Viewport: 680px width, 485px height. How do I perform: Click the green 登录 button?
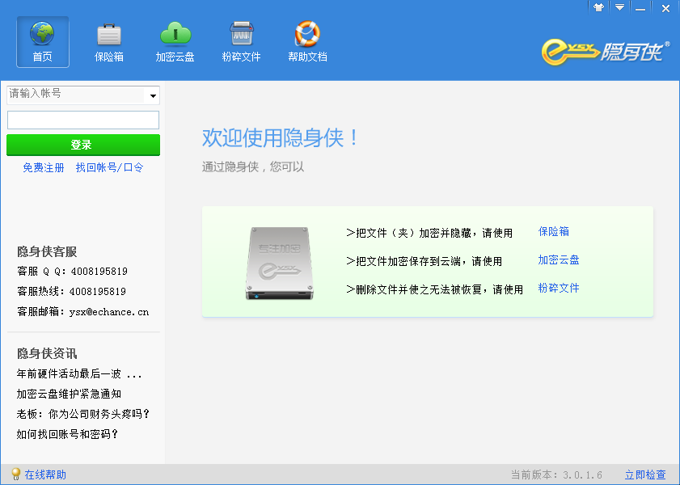pyautogui.click(x=82, y=145)
